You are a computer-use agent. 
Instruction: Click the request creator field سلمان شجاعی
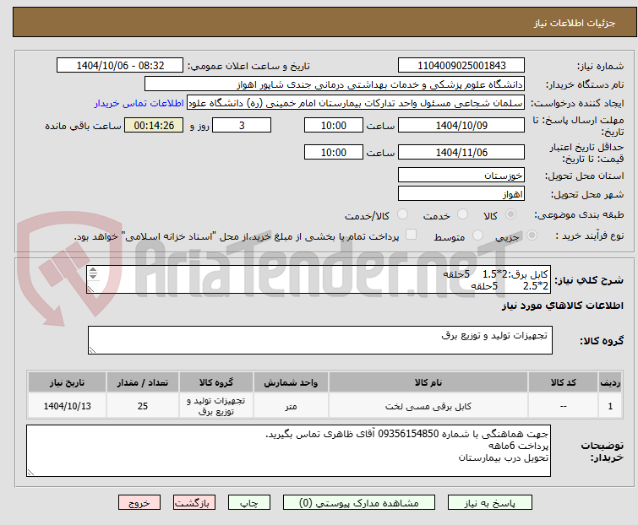pyautogui.click(x=356, y=103)
